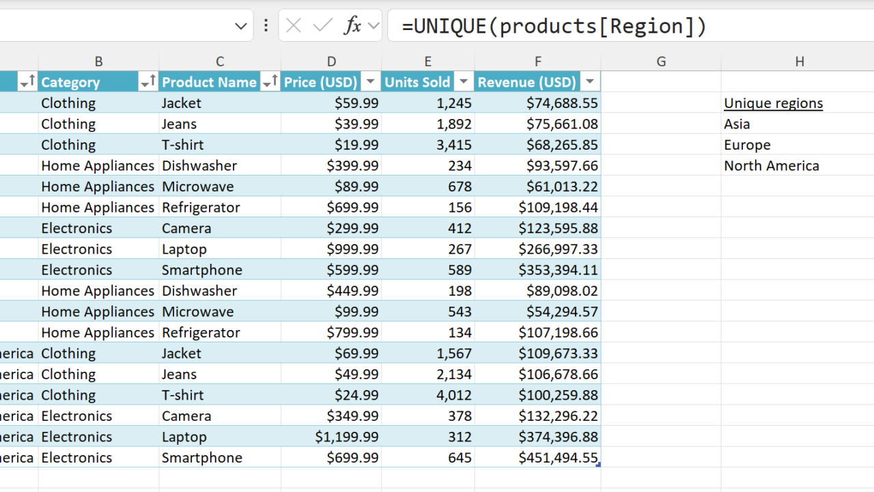The width and height of the screenshot is (874, 492).
Task: Open the Product Name sort filter button
Action: 270,83
